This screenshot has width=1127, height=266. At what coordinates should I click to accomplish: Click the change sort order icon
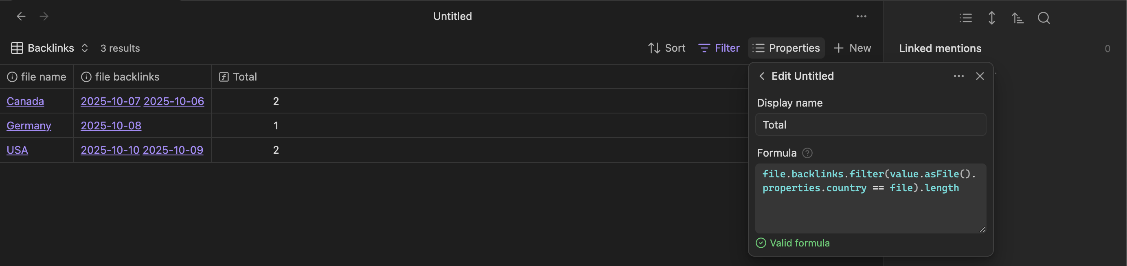click(1017, 18)
